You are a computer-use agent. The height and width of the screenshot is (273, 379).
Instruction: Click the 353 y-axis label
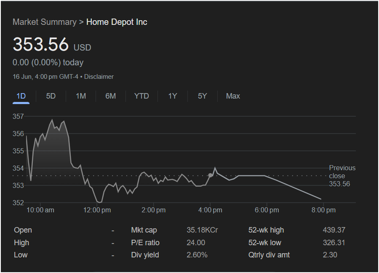pyautogui.click(x=18, y=185)
